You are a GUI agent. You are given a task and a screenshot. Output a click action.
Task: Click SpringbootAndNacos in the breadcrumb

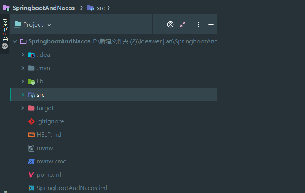(x=43, y=8)
